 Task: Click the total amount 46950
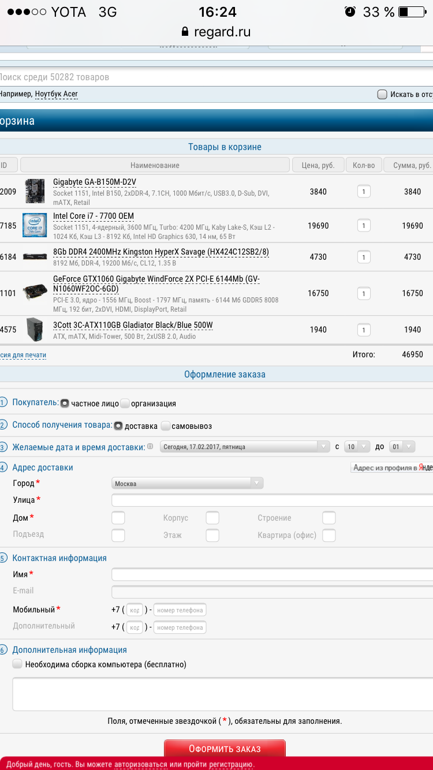(413, 354)
